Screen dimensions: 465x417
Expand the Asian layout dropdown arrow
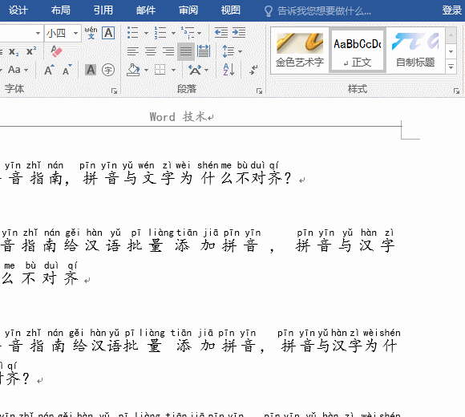tap(206, 71)
